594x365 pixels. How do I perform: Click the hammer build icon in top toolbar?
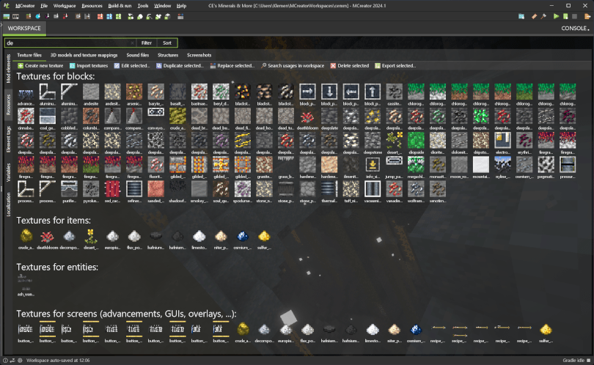pos(543,16)
